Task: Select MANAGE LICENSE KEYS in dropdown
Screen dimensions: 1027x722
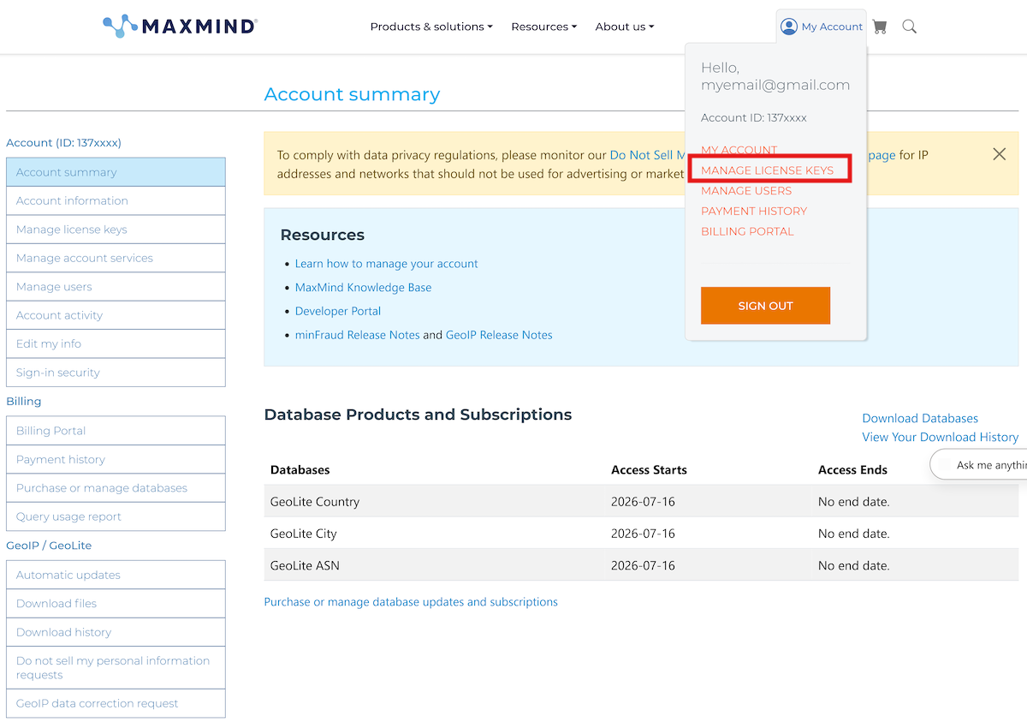Action: click(x=768, y=170)
